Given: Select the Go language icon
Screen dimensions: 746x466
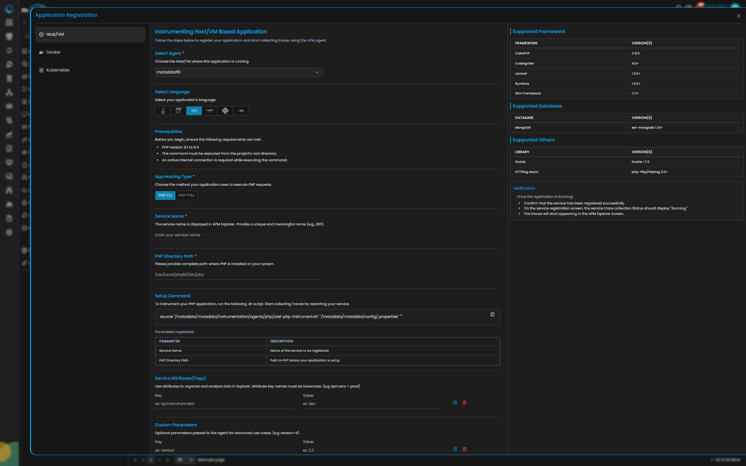Looking at the screenshot, I should (241, 111).
